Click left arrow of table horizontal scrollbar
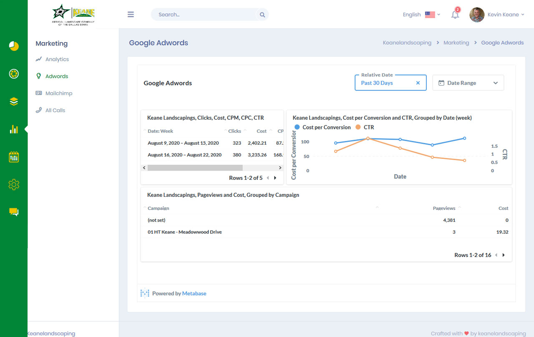534x337 pixels. tap(144, 168)
